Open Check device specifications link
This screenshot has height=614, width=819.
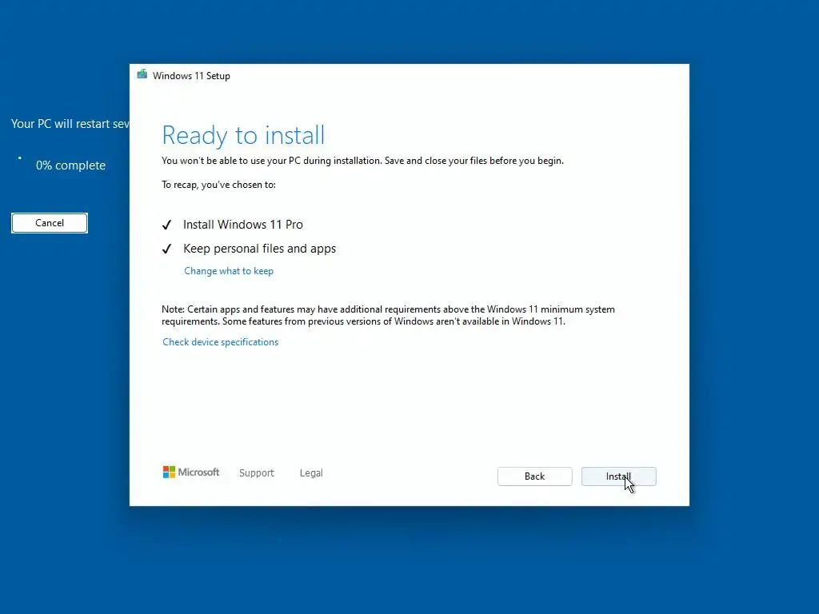coord(221,342)
